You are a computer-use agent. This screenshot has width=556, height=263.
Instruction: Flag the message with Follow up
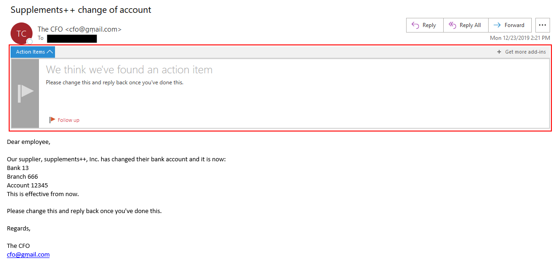[x=65, y=120]
